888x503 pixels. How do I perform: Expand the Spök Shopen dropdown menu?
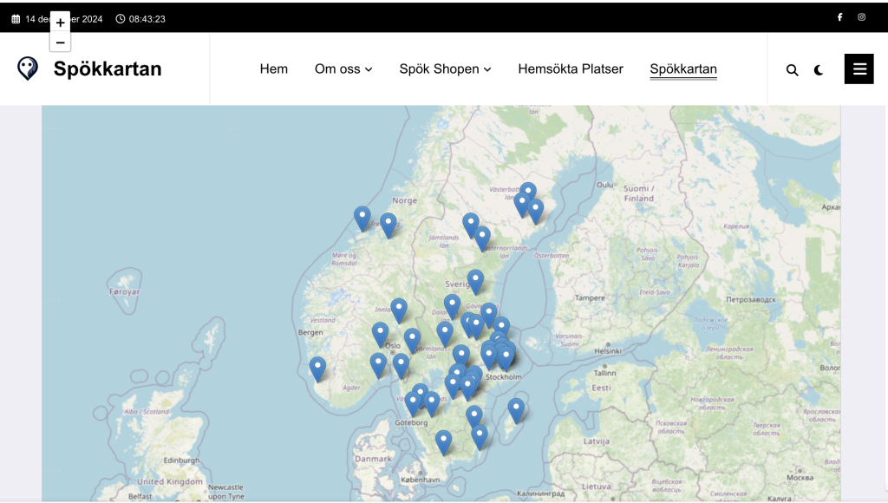[x=445, y=69]
